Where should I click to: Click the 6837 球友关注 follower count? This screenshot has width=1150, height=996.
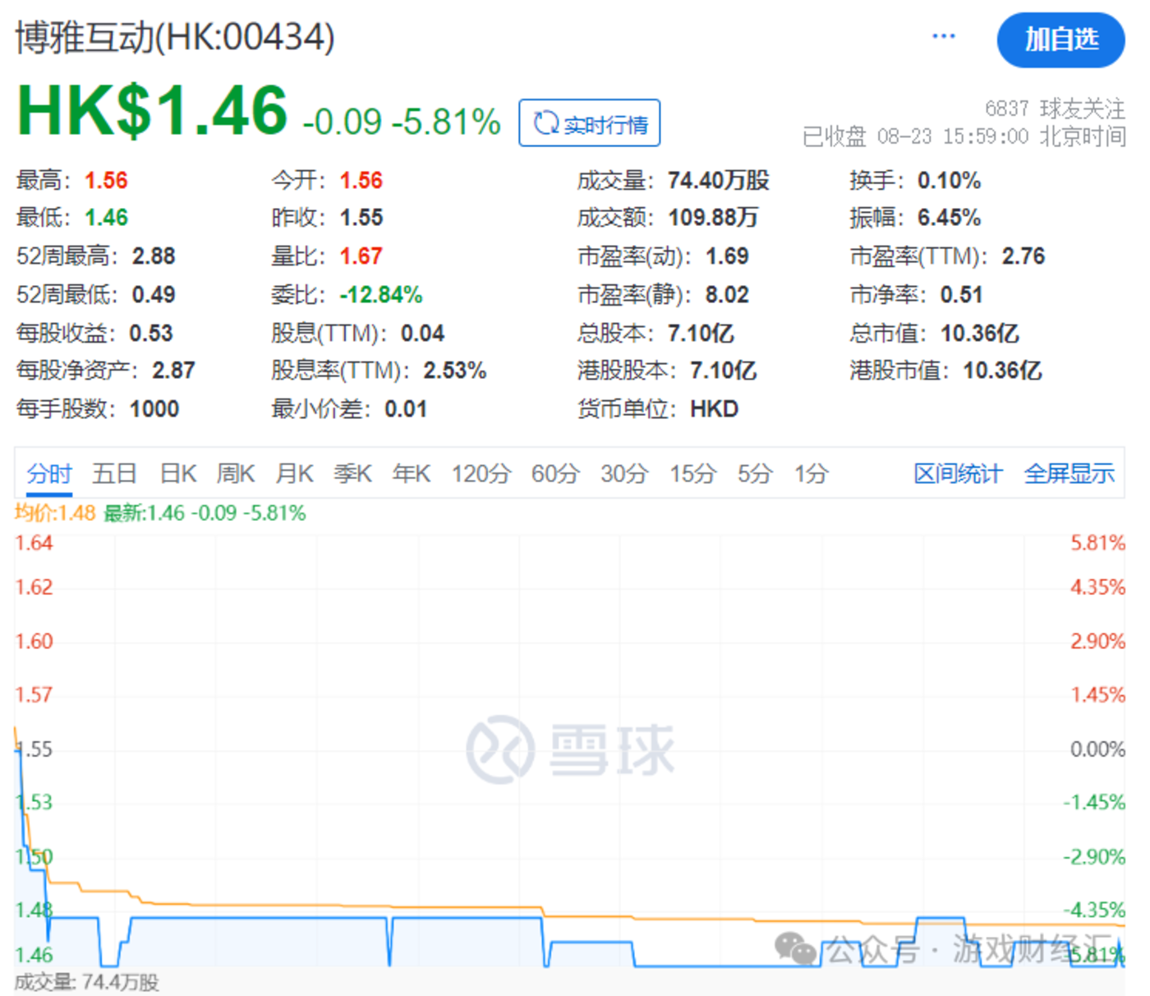[x=1055, y=108]
